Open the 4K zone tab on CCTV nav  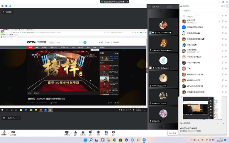click(81, 48)
